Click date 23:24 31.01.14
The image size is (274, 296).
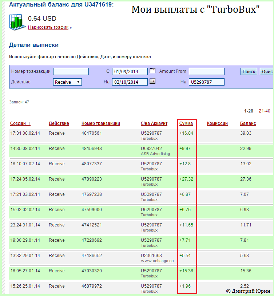[x=25, y=225]
